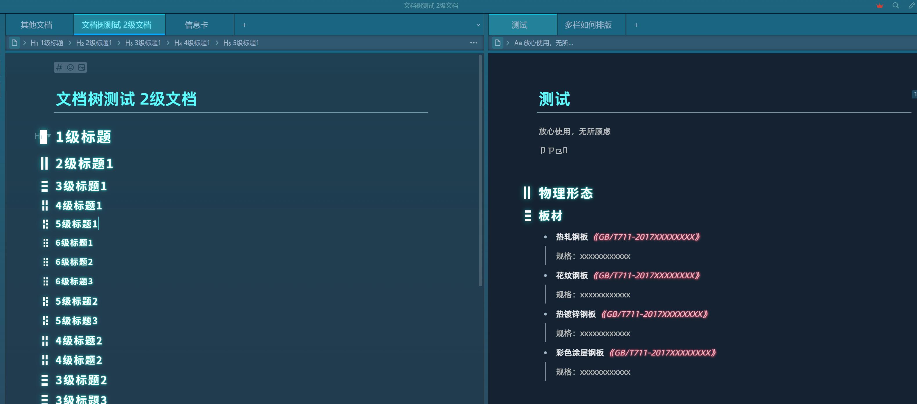Click the red crown membership icon

[x=880, y=6]
